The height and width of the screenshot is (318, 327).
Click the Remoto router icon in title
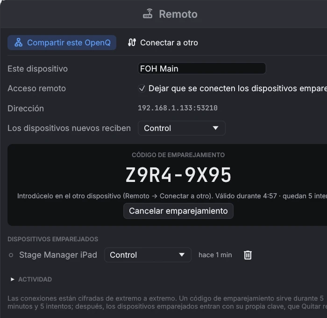click(148, 14)
